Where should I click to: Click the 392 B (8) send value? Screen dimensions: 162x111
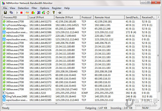point(131,93)
